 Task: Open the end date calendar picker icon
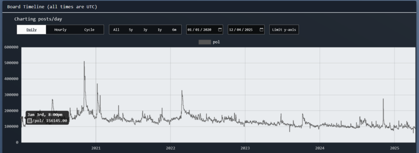tap(261, 29)
